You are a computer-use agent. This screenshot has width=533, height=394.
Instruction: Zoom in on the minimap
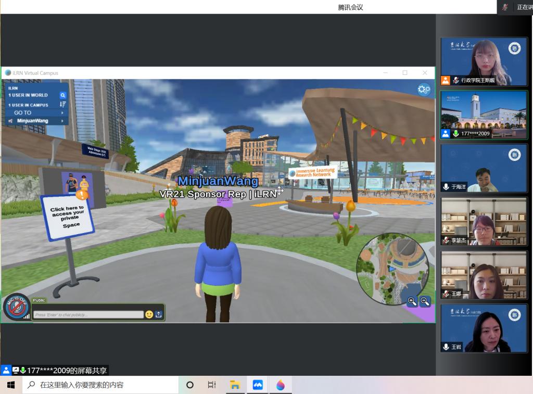pos(412,301)
